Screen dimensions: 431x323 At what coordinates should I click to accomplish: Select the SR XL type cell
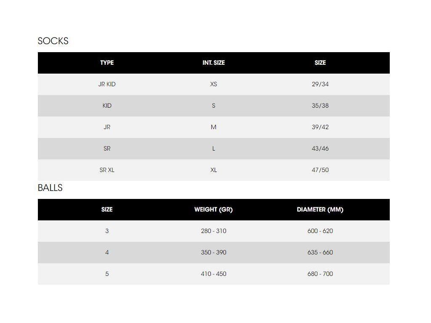coord(107,170)
